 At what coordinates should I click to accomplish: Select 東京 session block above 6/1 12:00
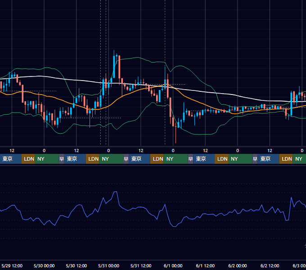coord(204,159)
